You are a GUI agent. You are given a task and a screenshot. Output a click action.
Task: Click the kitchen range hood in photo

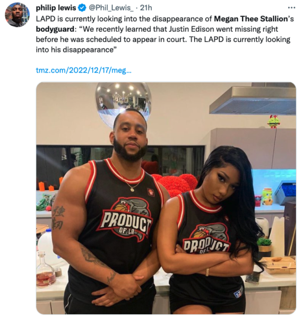point(253,100)
